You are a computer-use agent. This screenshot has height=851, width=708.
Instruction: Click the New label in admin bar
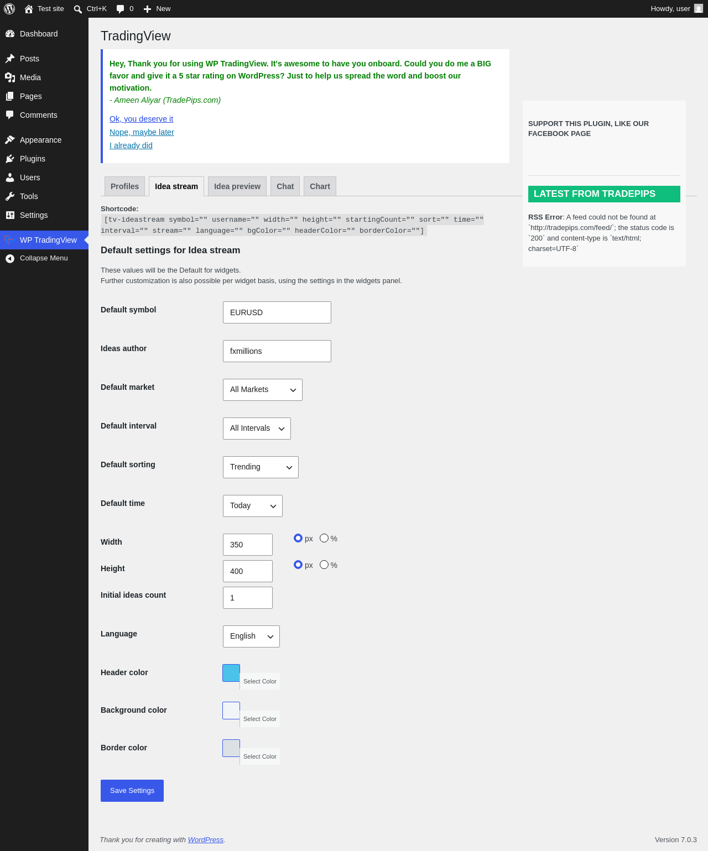click(x=163, y=9)
